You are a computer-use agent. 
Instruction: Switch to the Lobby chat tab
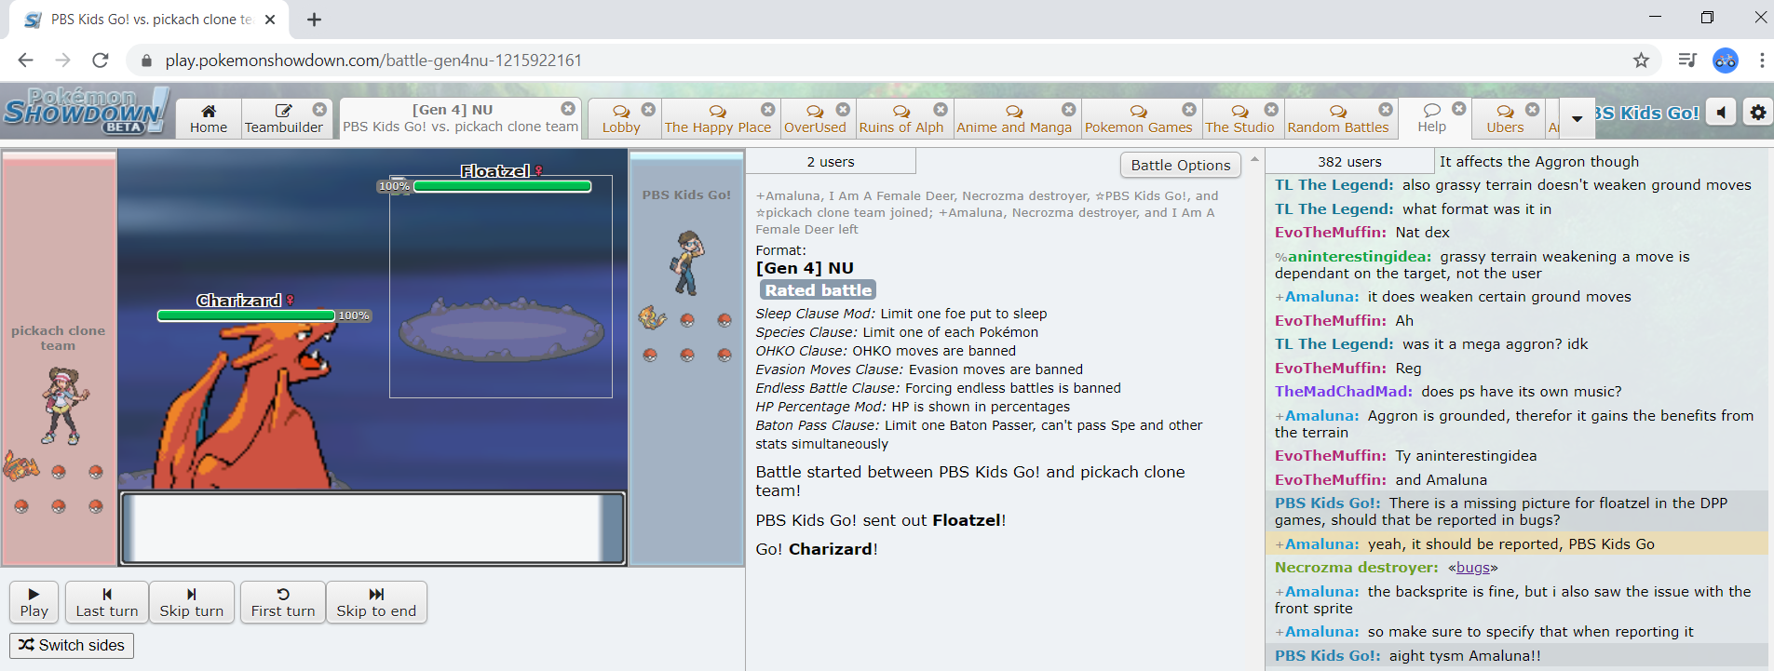tap(621, 119)
